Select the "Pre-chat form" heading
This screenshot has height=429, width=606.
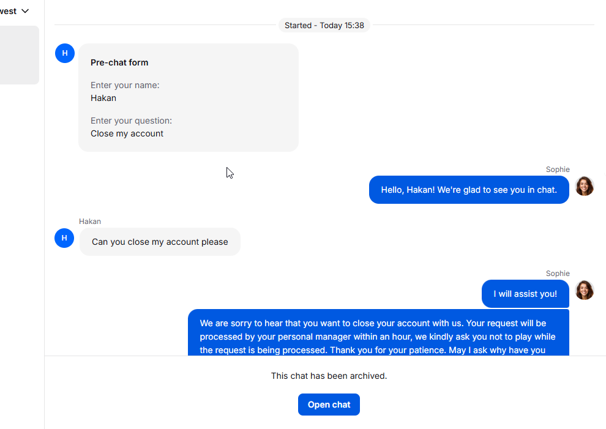click(119, 62)
